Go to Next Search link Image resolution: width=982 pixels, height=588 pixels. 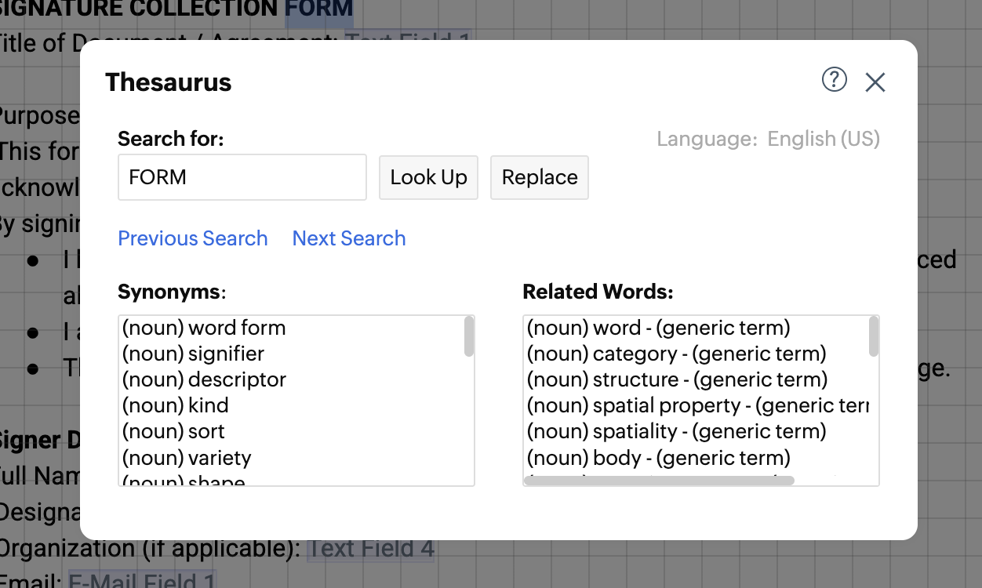349,238
